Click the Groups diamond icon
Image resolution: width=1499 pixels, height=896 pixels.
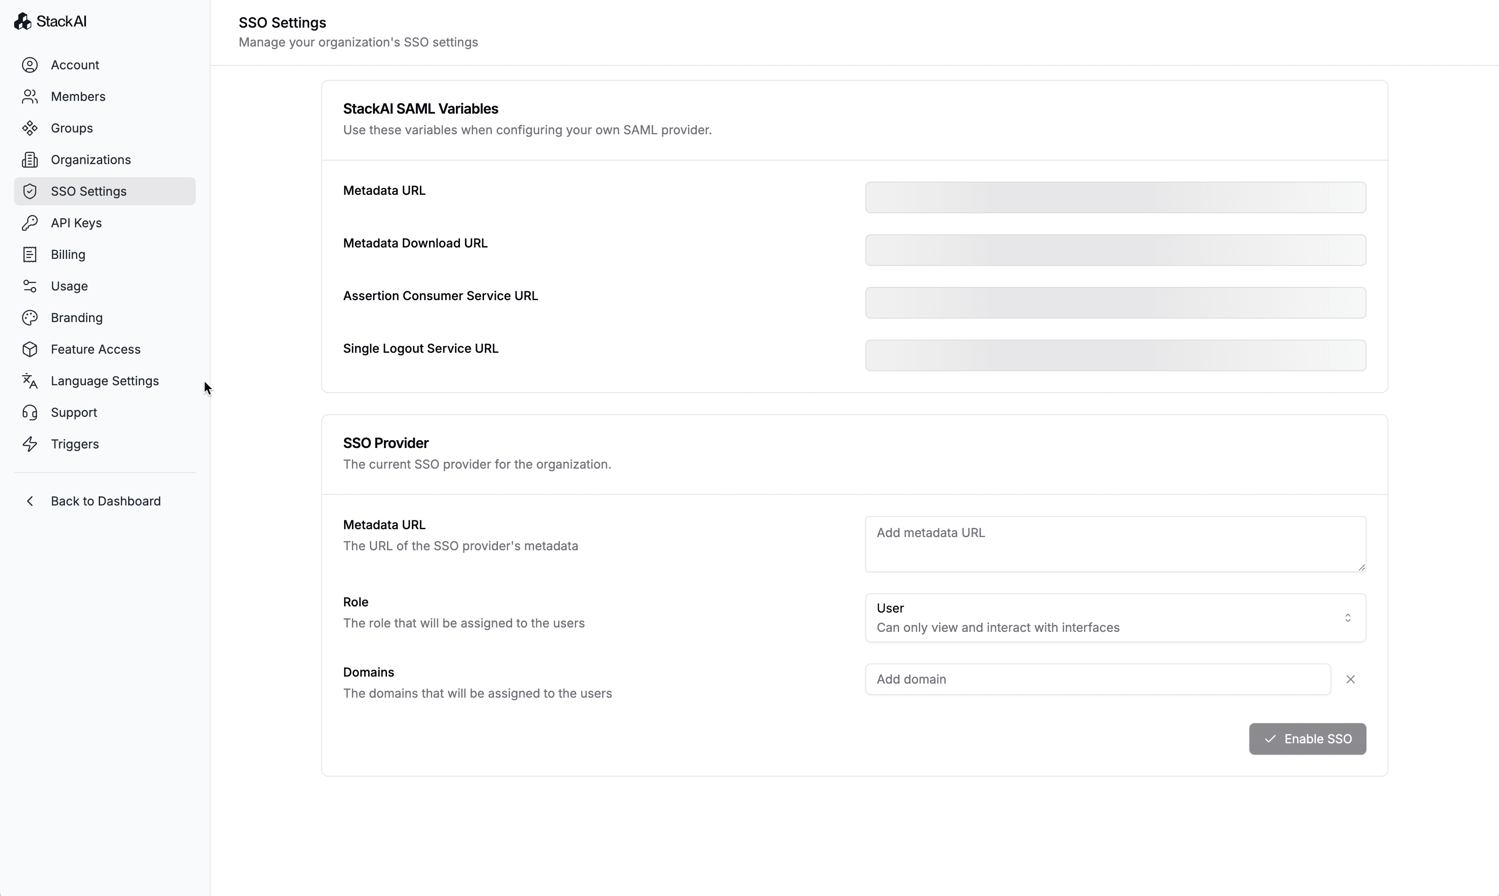29,128
